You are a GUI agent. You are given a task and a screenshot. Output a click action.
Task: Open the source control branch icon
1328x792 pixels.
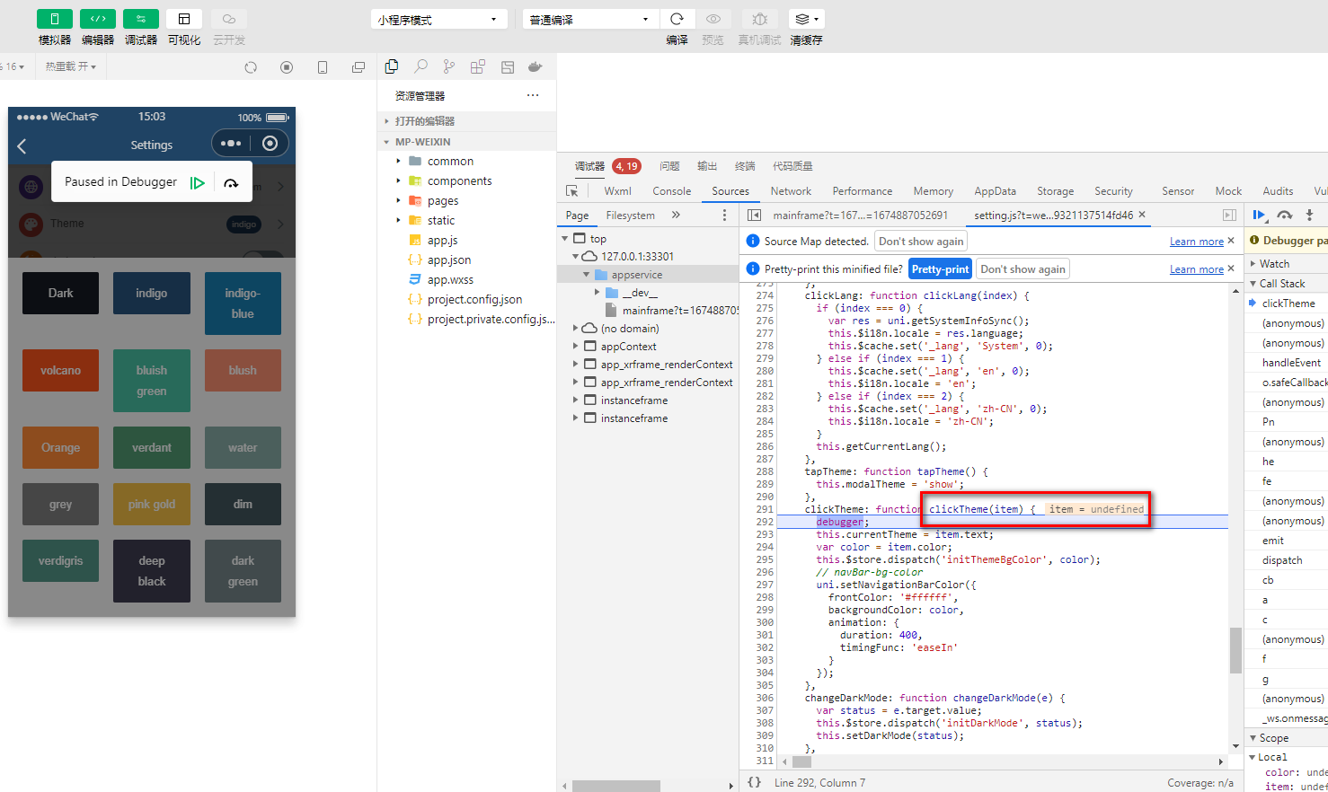tap(449, 66)
